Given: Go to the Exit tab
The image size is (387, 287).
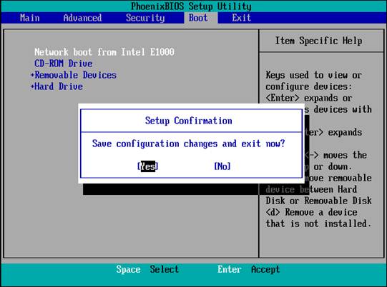Looking at the screenshot, I should pyautogui.click(x=241, y=18).
